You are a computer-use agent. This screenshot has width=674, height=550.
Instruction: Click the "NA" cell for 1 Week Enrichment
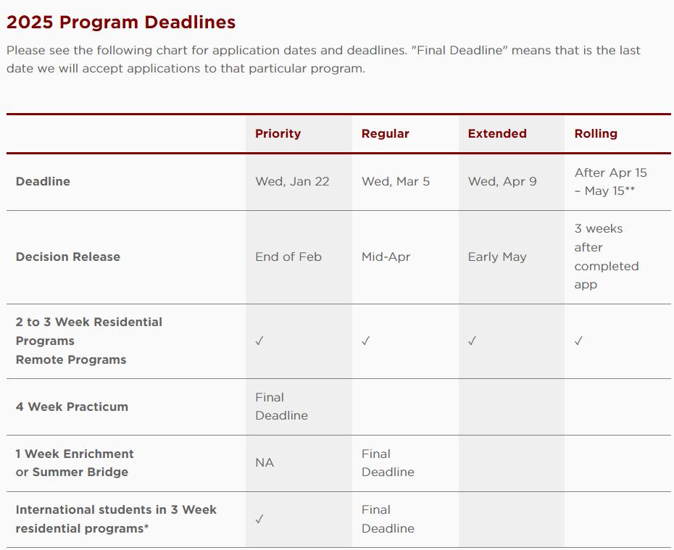[265, 462]
